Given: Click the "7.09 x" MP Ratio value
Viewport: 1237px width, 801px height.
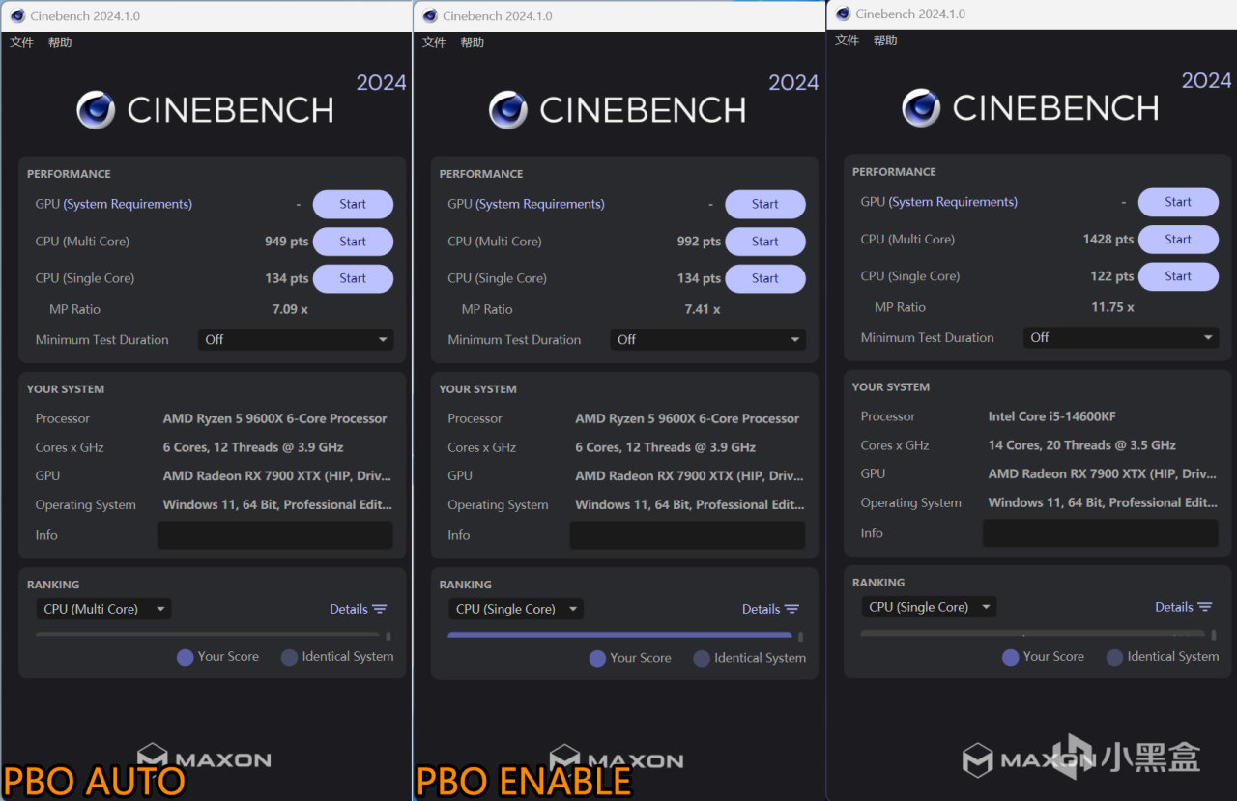Looking at the screenshot, I should click(x=290, y=309).
